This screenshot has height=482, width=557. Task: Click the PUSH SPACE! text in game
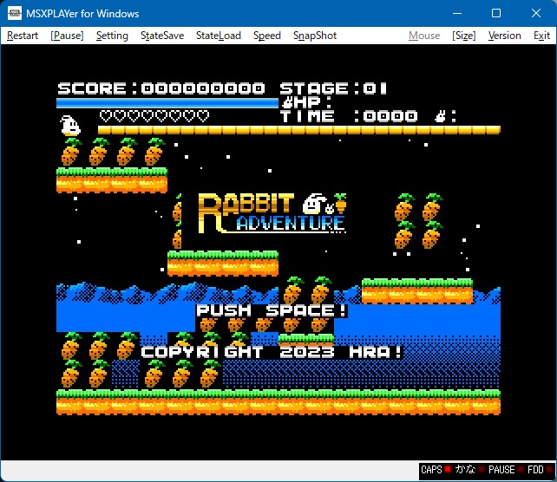[x=272, y=310]
